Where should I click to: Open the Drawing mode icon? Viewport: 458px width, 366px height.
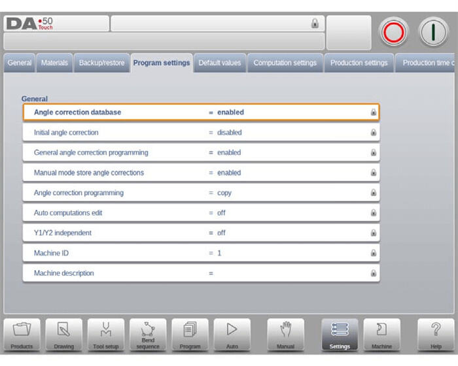[x=63, y=334]
